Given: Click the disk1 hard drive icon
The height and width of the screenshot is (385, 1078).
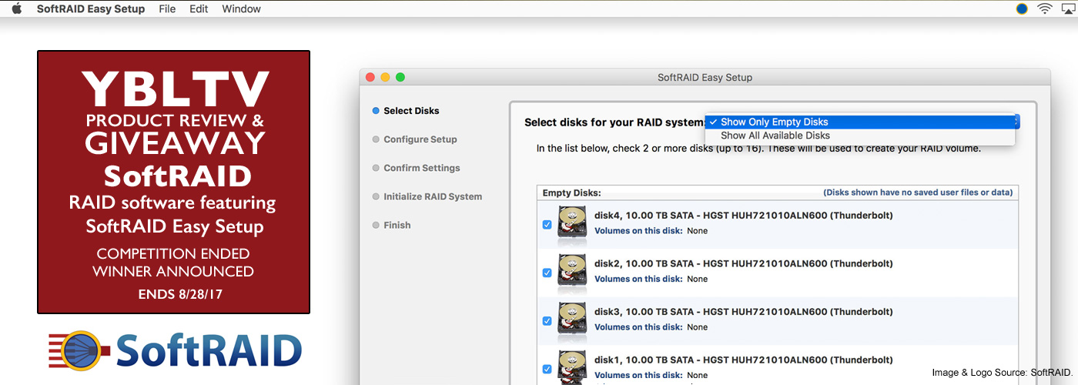Looking at the screenshot, I should coord(572,368).
